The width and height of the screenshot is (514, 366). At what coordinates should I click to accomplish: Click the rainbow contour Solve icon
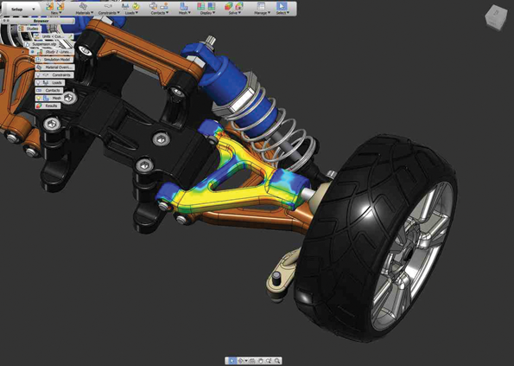coord(239,6)
